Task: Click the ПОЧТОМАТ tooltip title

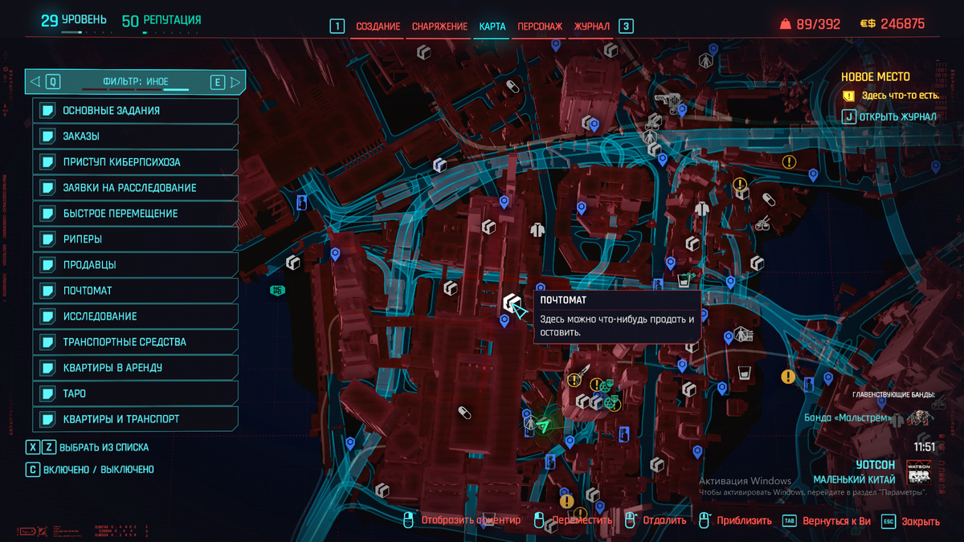Action: coord(563,300)
